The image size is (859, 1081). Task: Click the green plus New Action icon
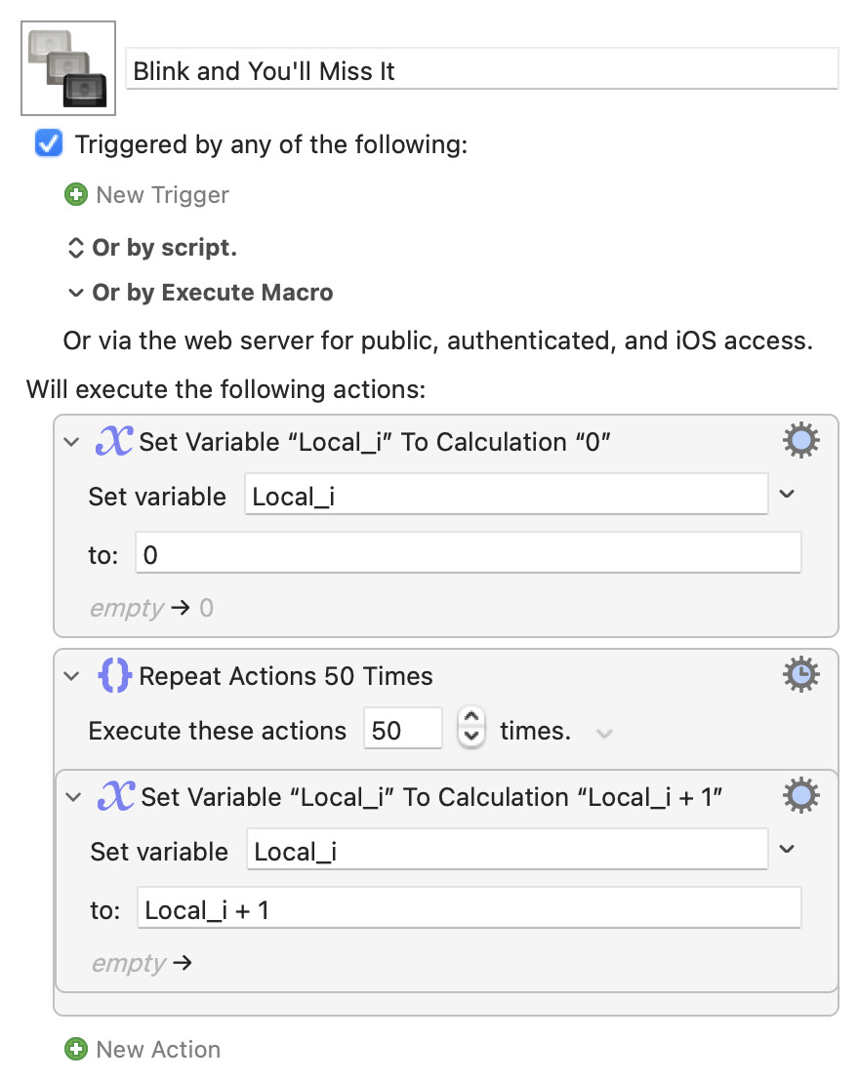[x=75, y=1050]
